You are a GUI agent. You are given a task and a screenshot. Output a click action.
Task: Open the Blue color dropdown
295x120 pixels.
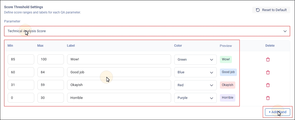(x=196, y=72)
